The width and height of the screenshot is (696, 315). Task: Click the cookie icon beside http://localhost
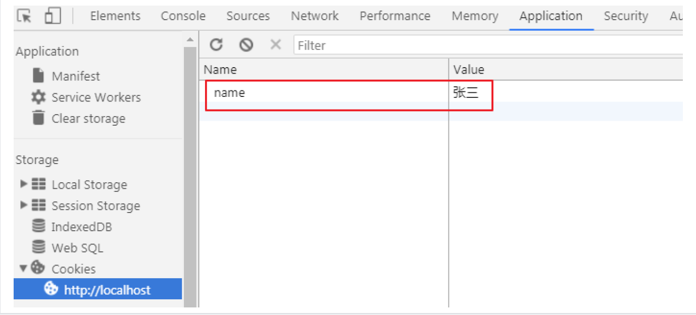51,289
